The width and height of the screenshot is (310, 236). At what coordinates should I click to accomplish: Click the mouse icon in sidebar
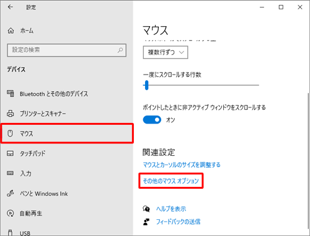(10, 134)
